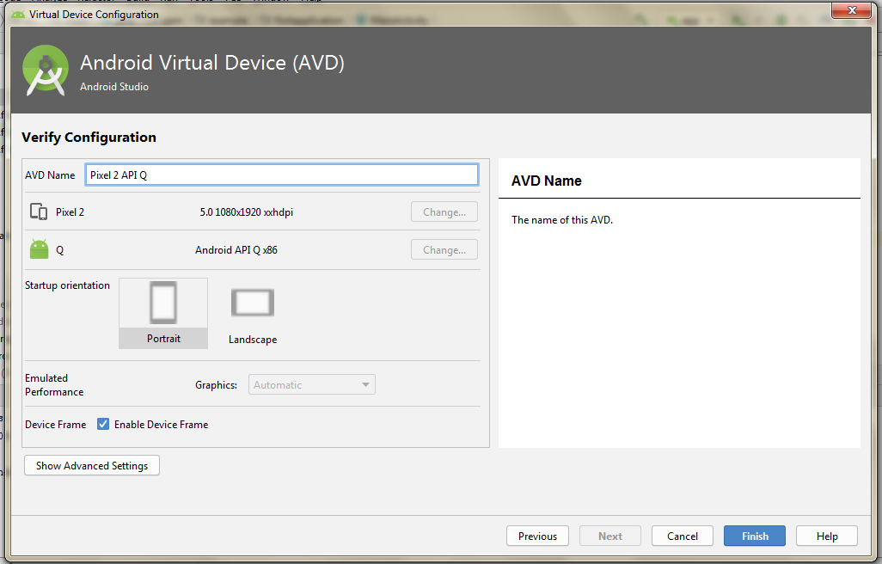Open Help for this dialog
The image size is (882, 564).
tap(826, 536)
